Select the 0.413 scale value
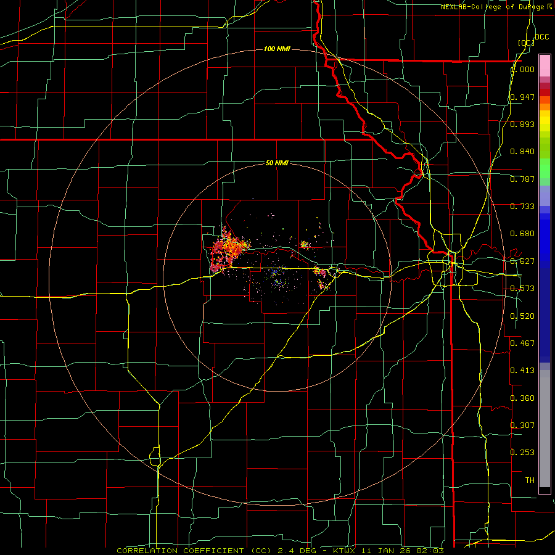555x555 pixels. pyautogui.click(x=522, y=371)
